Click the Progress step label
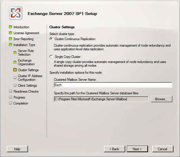The height and width of the screenshot is (157, 180). click(19, 97)
